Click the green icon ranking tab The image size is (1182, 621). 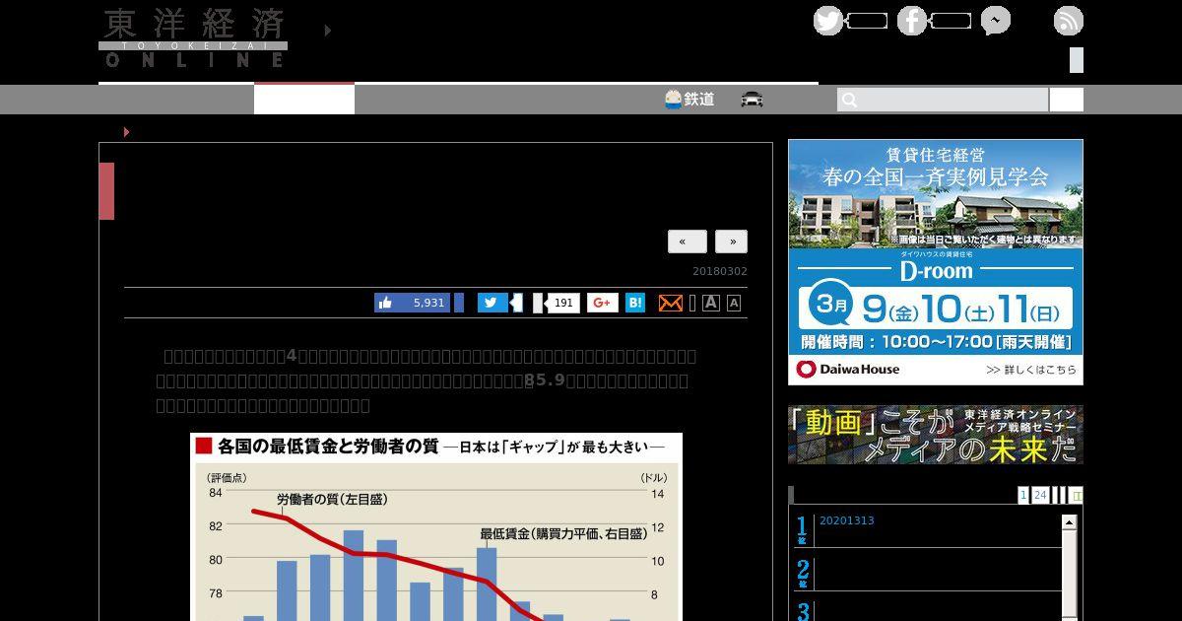tap(1077, 495)
